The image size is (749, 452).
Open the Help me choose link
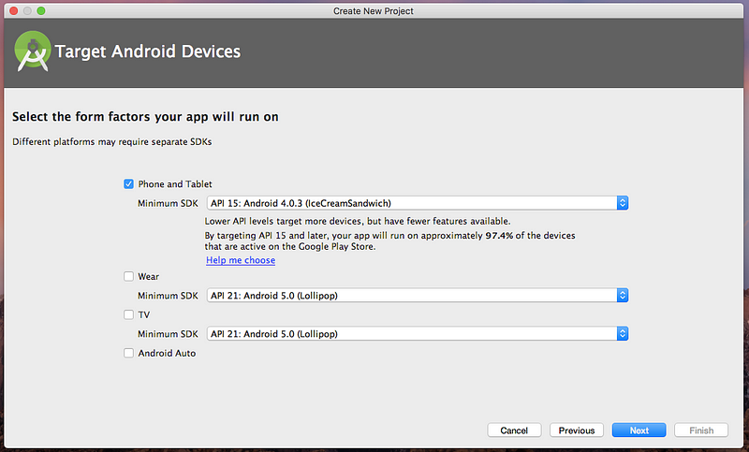click(x=241, y=260)
